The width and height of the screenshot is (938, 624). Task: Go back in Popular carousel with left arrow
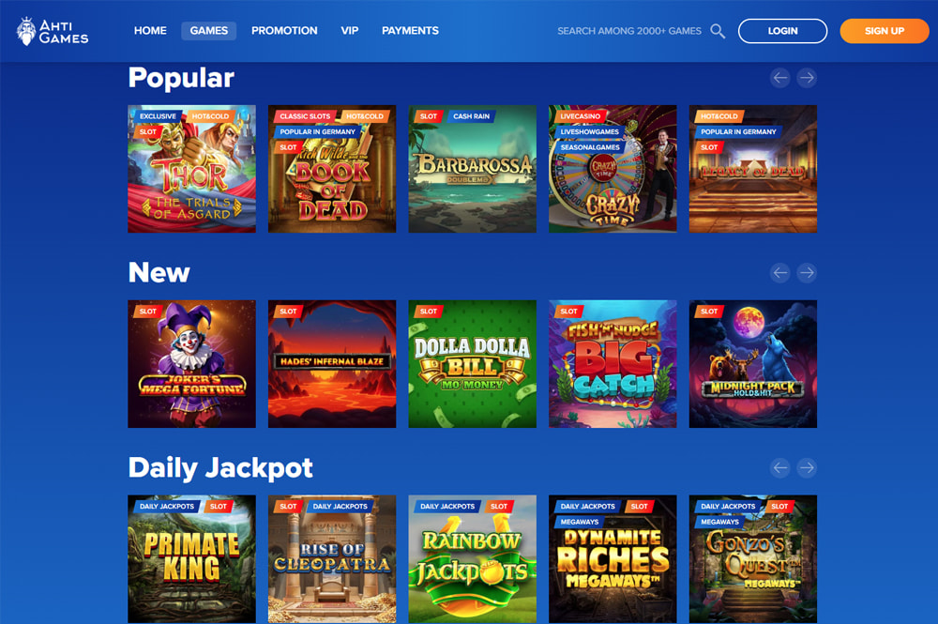point(780,78)
